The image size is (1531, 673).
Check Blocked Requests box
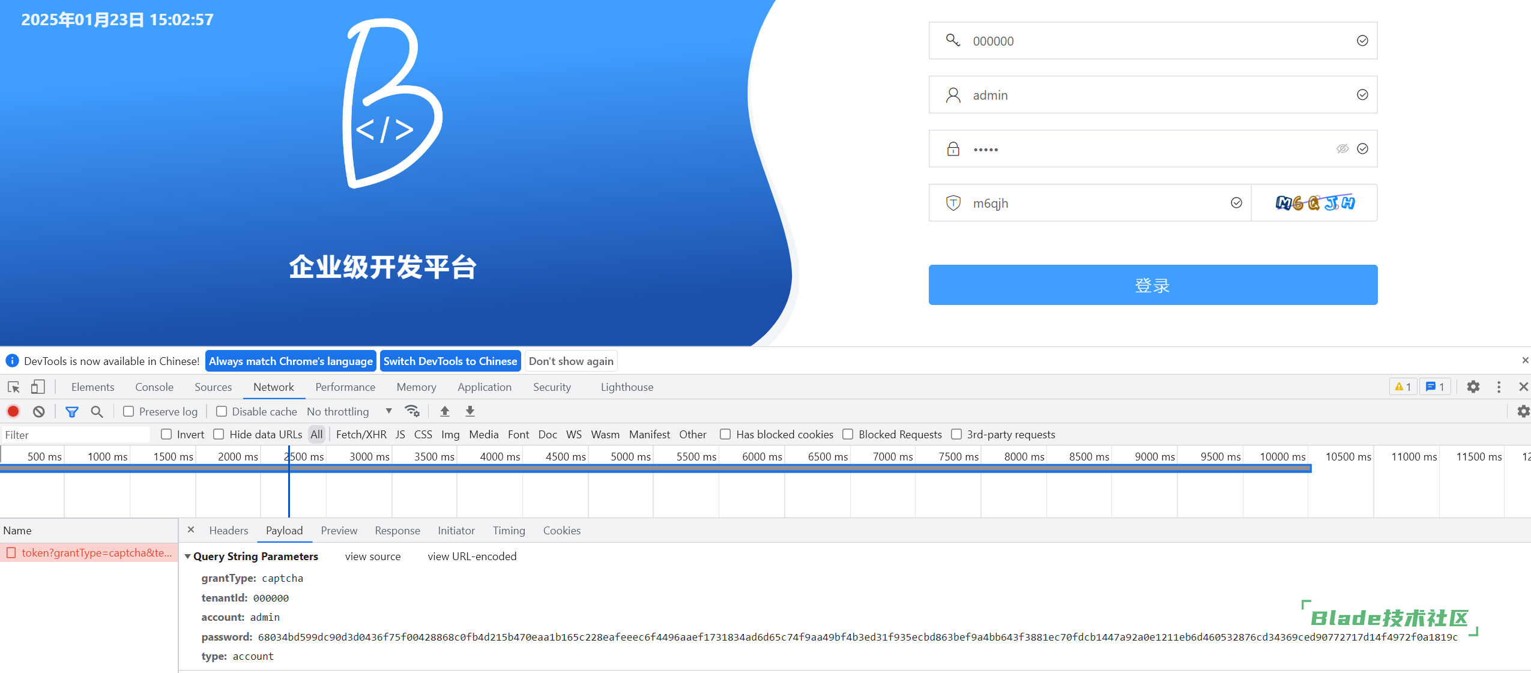tap(848, 434)
